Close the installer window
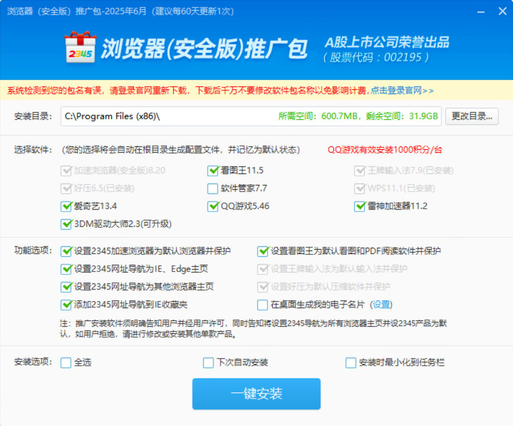513x426 pixels. (x=502, y=11)
